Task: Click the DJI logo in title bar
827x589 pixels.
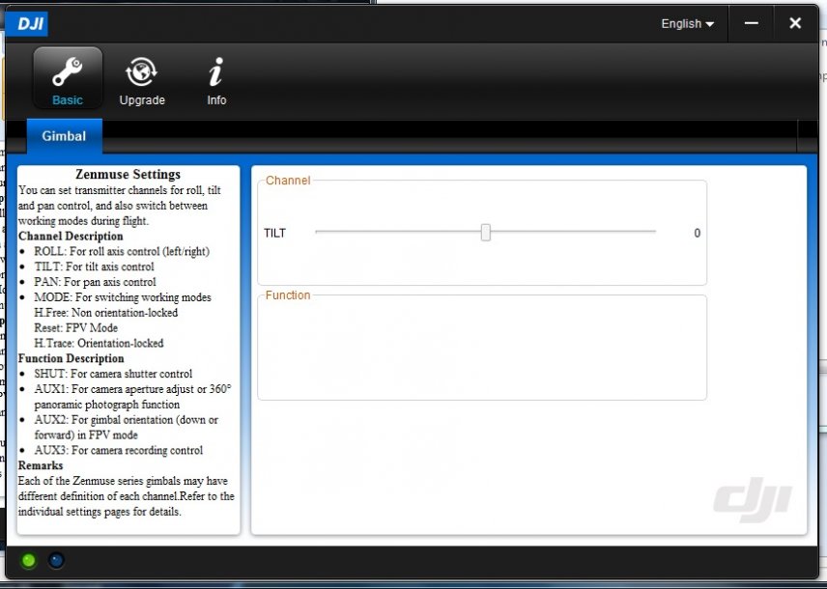Action: [26, 24]
